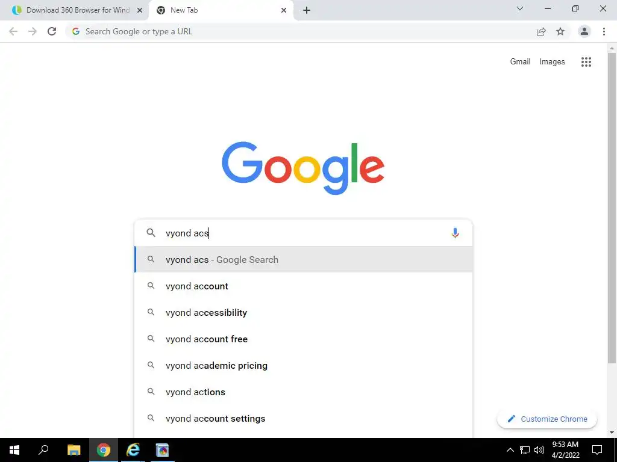Viewport: 617px width, 462px height.
Task: Click the Customize Chrome button
Action: (x=547, y=419)
